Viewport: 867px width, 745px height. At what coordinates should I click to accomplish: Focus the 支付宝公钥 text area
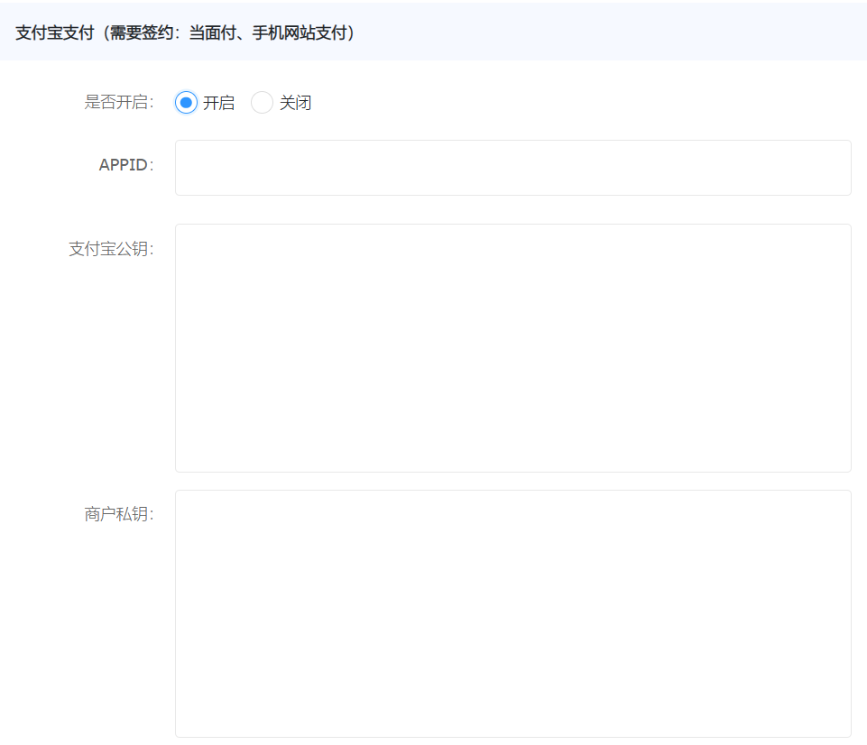(x=512, y=347)
